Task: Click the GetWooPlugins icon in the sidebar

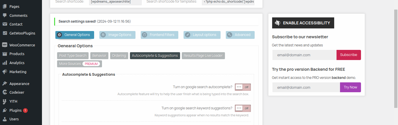Action: coord(5,33)
